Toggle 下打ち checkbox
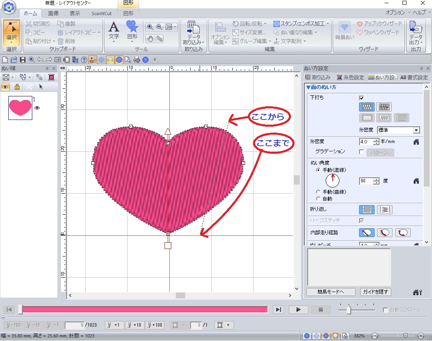This screenshot has height=341, width=432. click(x=361, y=98)
